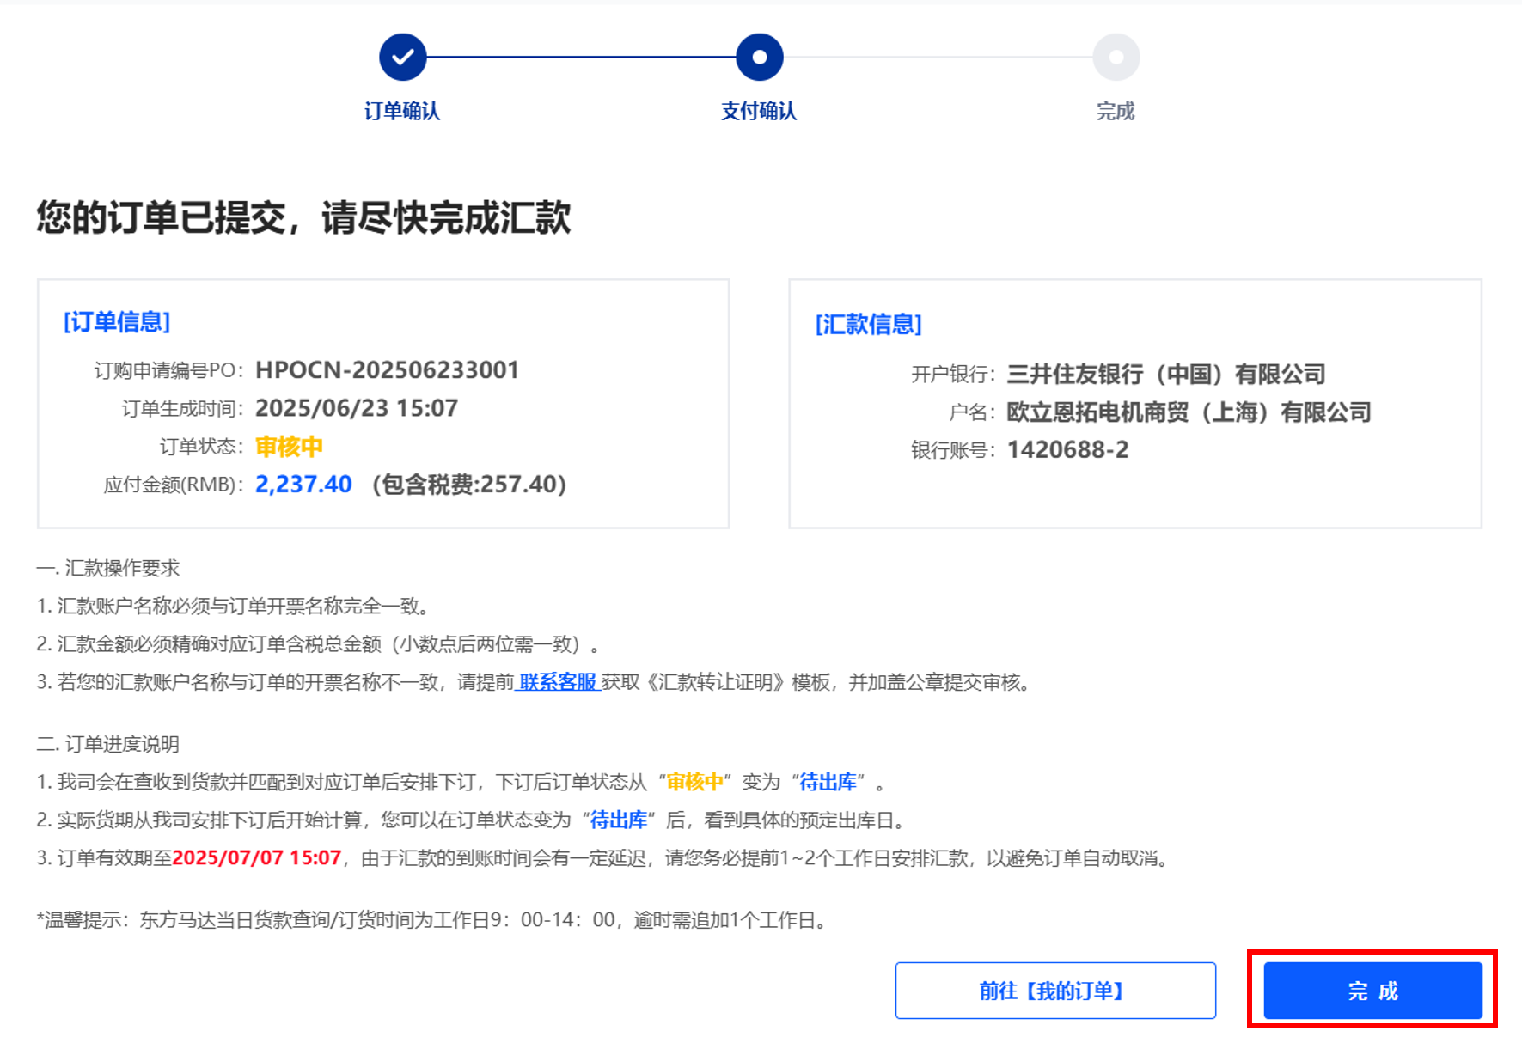1522x1043 pixels.
Task: Click the grey 完成 step label
Action: [x=1116, y=111]
